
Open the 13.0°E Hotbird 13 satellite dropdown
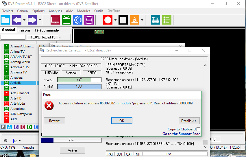tap(60, 37)
